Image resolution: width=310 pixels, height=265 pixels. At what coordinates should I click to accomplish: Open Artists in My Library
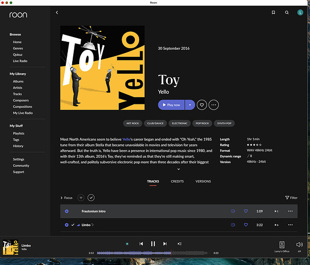point(18,87)
